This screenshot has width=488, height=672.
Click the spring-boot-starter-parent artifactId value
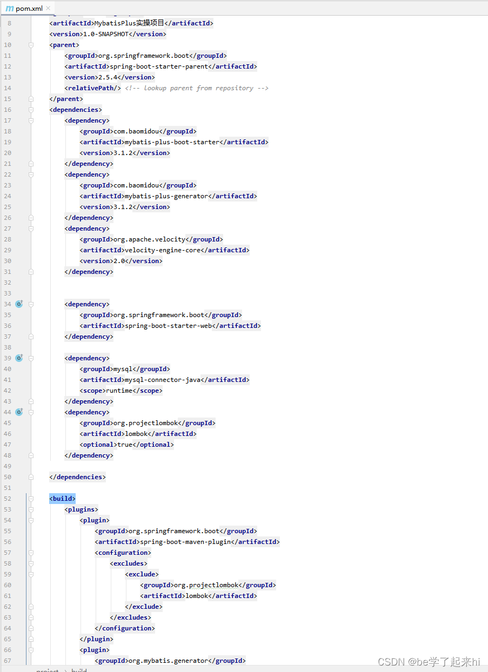point(158,66)
